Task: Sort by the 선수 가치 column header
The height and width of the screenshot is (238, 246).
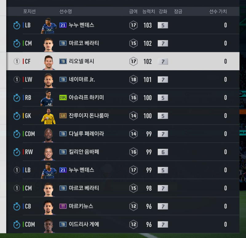Action: [218, 11]
